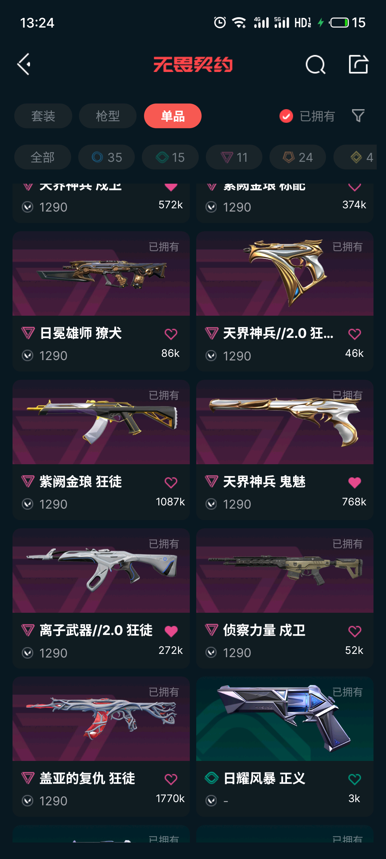386x859 pixels.
Task: Favorite 紫阙金琅 狂徒 with heart icon
Action: (171, 482)
